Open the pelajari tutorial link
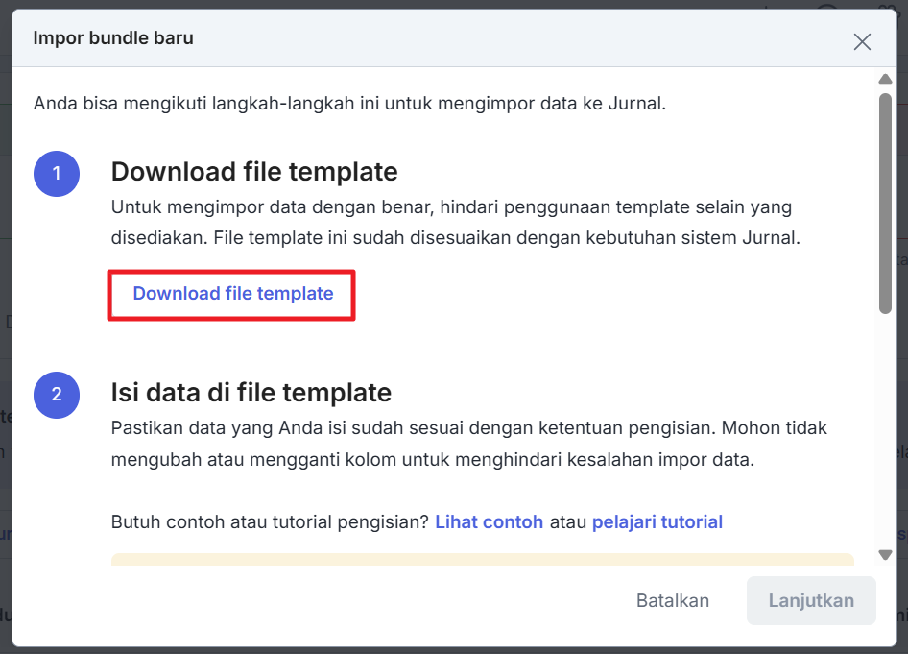 point(657,522)
